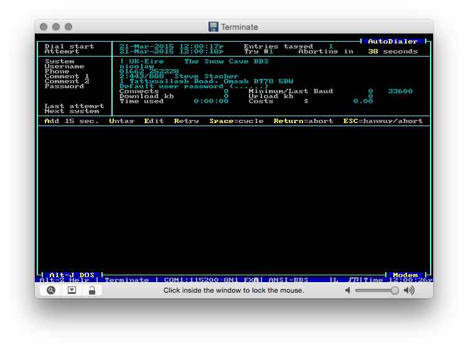
Task: Click the 'Alt-J DOS' label
Action: [72, 275]
